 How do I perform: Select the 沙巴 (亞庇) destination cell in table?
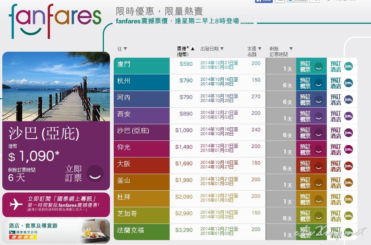point(142,132)
